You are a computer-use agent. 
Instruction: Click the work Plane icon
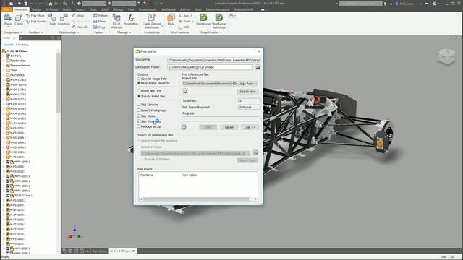[x=171, y=19]
